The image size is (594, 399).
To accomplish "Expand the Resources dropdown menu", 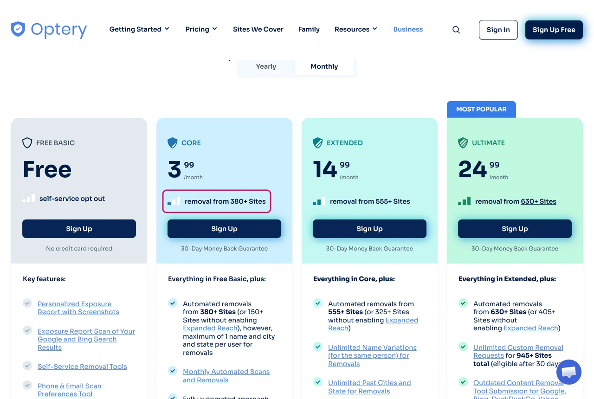I will [x=356, y=29].
